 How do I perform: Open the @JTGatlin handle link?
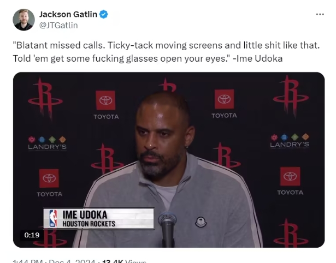click(x=58, y=25)
